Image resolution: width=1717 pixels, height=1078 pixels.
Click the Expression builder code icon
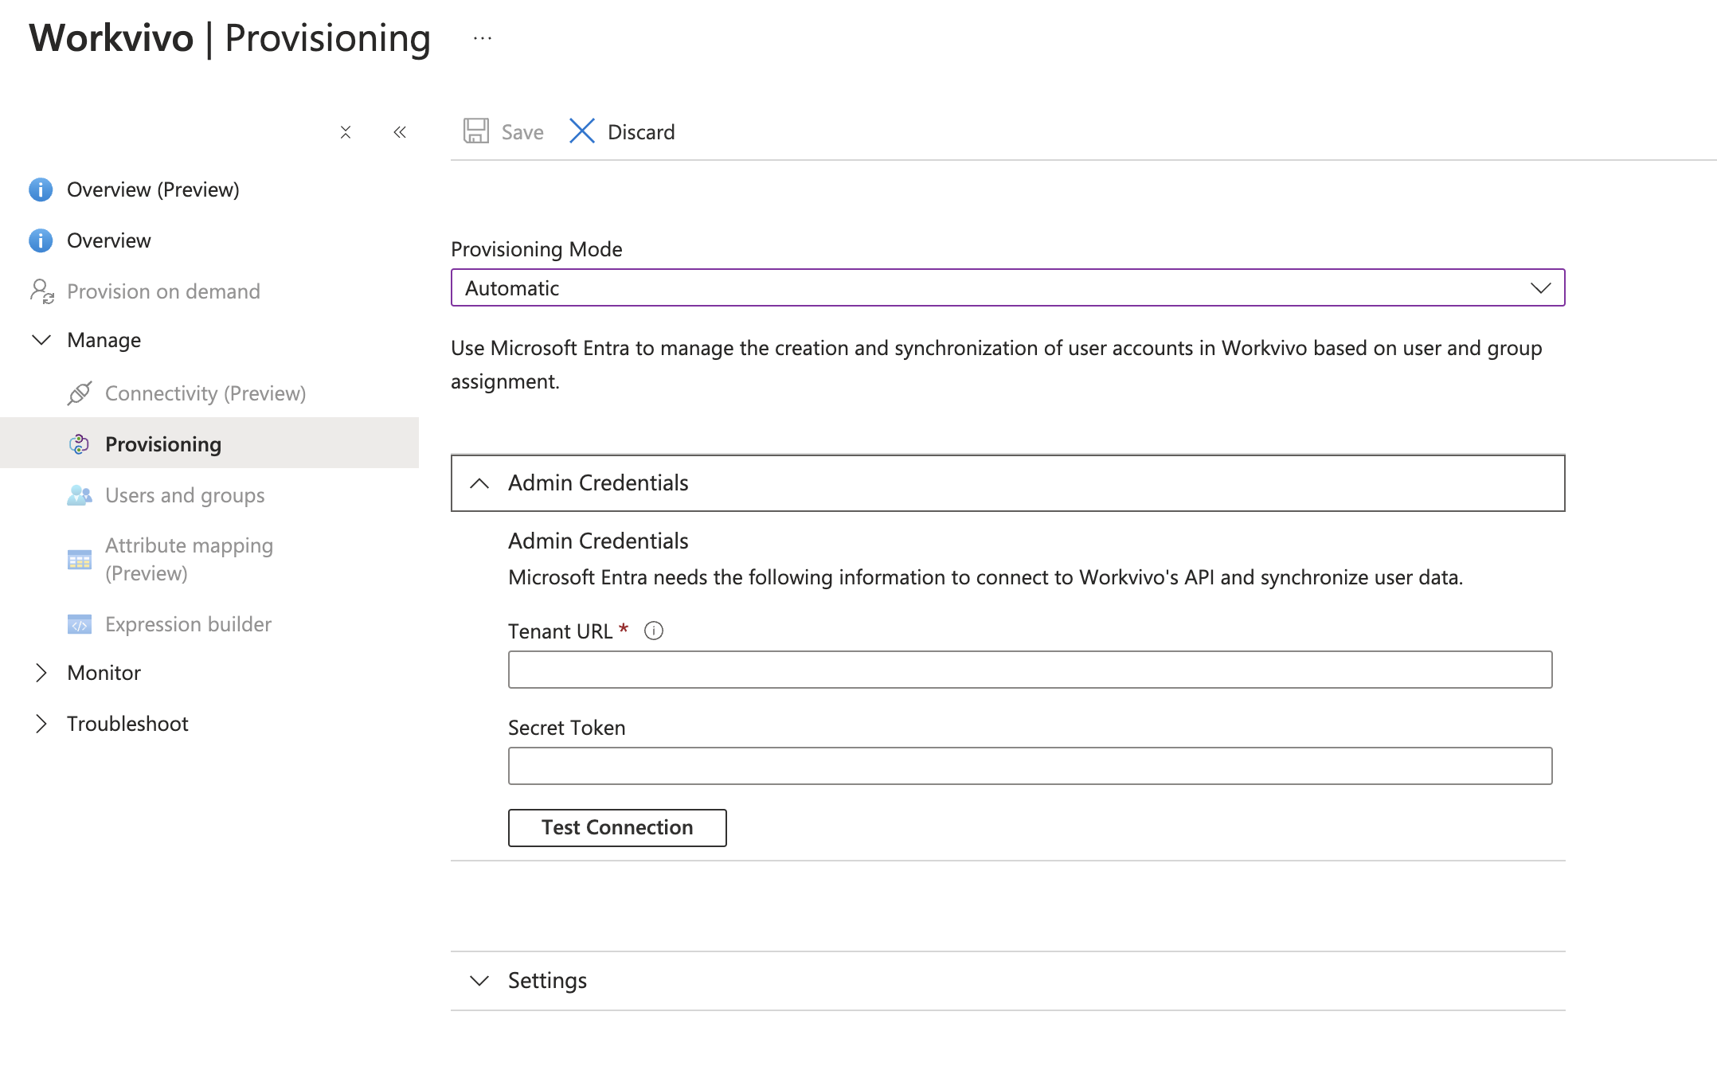click(x=80, y=624)
